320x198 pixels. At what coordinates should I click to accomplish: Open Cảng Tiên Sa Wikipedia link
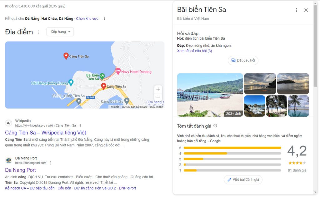[x=45, y=133]
